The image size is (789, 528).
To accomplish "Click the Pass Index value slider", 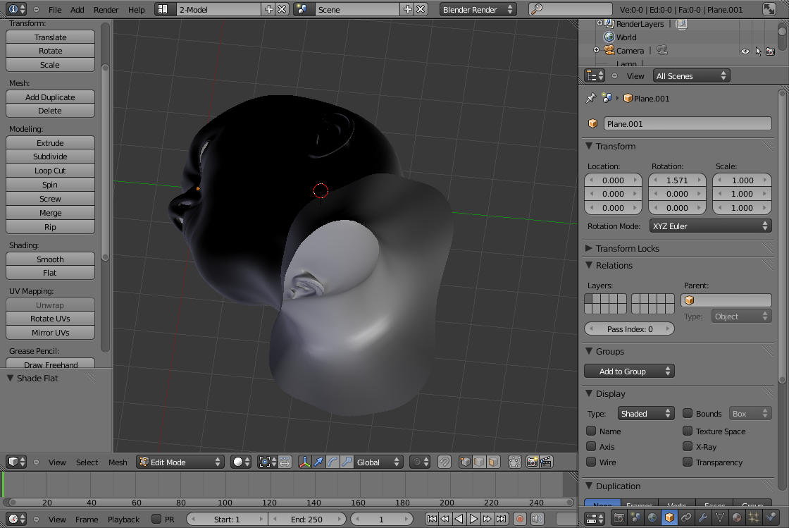I will click(x=629, y=329).
